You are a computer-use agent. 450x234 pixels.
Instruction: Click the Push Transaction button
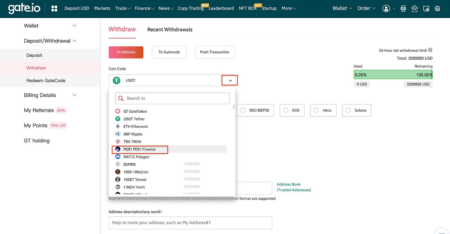[x=215, y=52]
